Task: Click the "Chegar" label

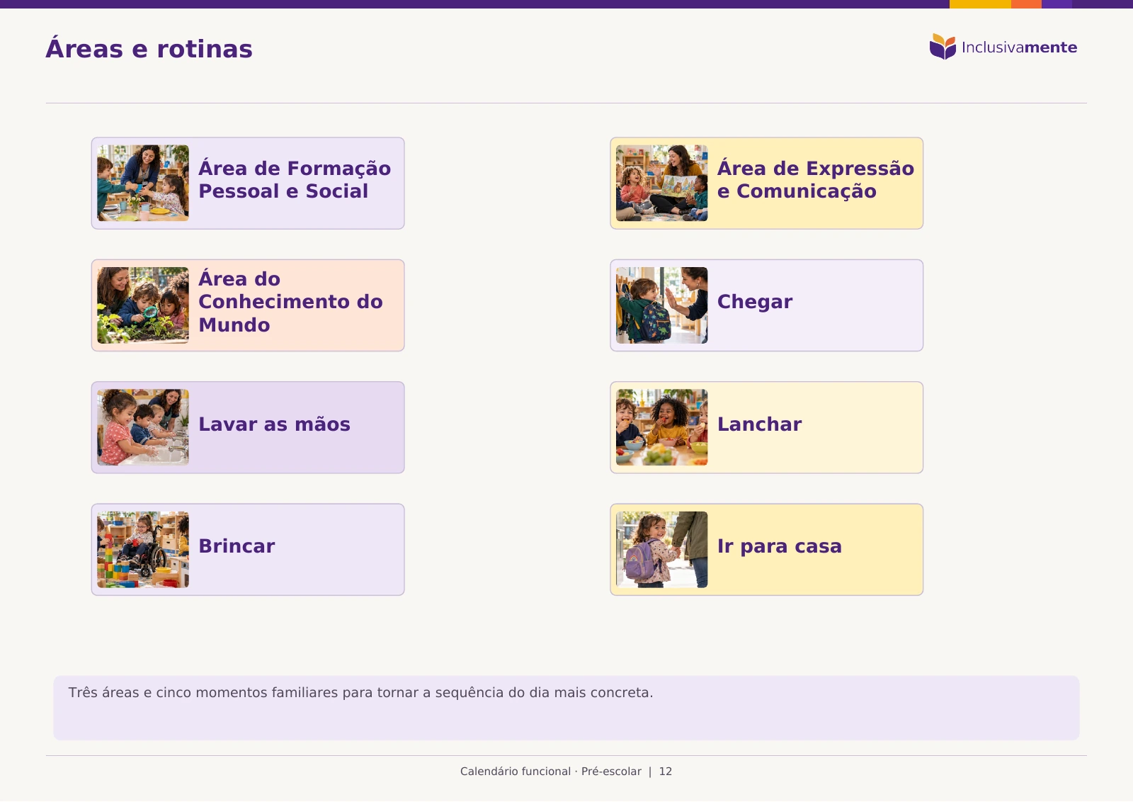Action: [755, 302]
